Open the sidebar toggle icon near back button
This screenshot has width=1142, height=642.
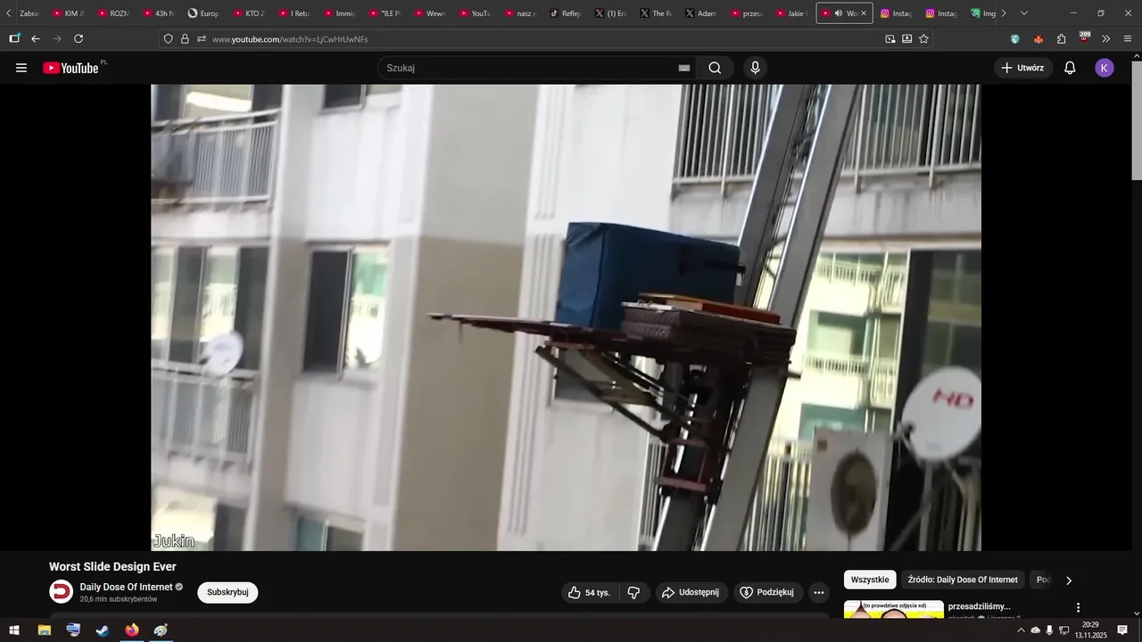14,38
